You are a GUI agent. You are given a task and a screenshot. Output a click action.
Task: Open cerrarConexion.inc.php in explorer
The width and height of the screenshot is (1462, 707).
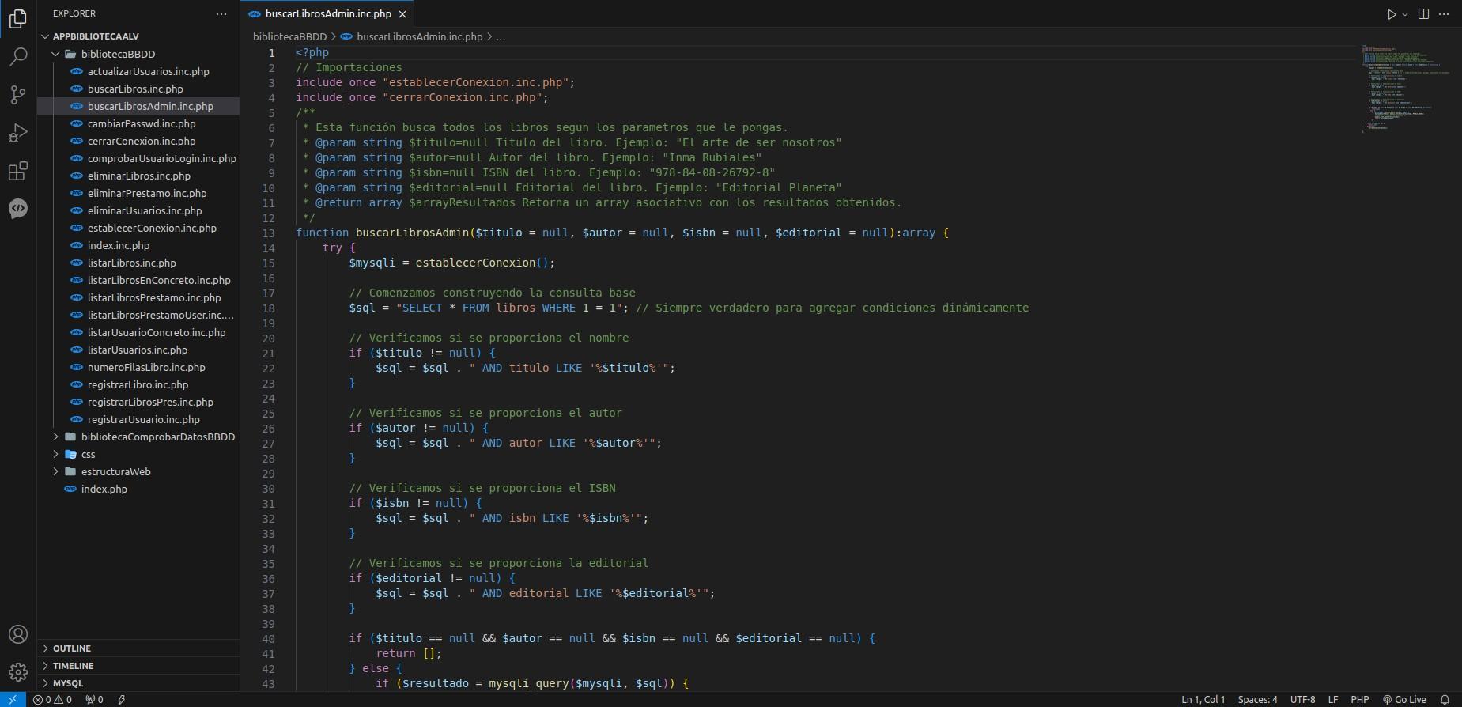click(138, 141)
